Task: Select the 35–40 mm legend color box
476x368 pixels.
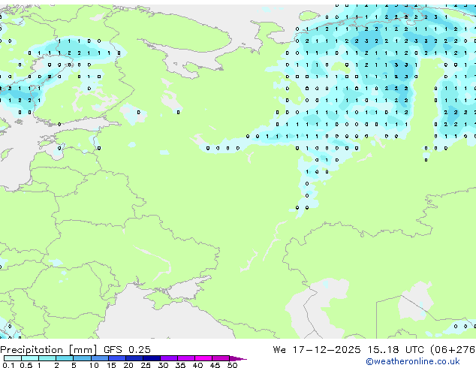Action: [x=185, y=358]
